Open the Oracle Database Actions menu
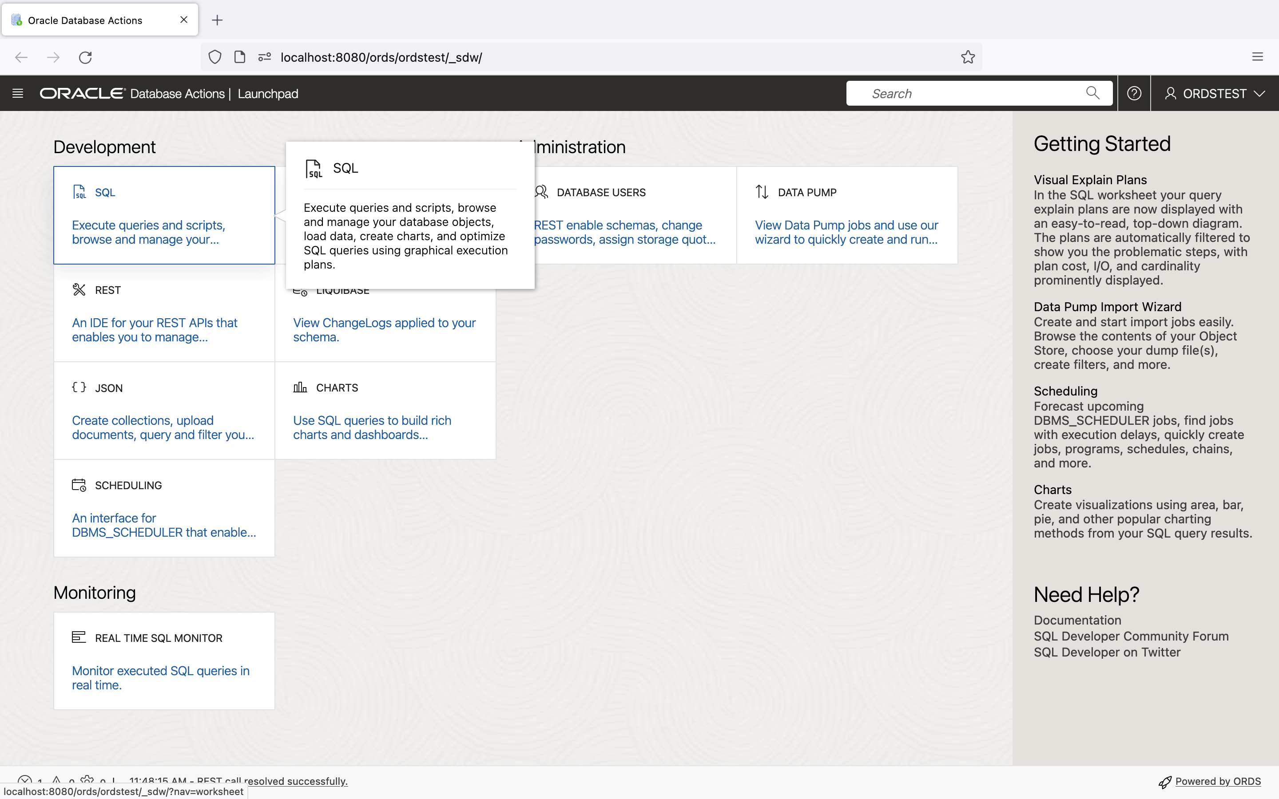This screenshot has width=1279, height=799. 17,93
